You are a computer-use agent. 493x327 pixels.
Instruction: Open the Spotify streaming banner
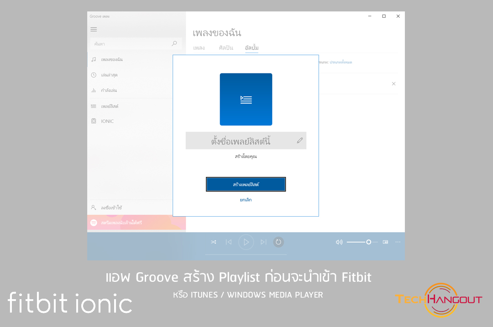click(x=136, y=223)
